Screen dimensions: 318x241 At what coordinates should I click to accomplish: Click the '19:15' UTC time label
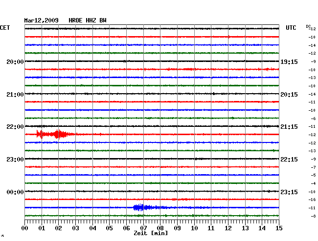coord(289,61)
